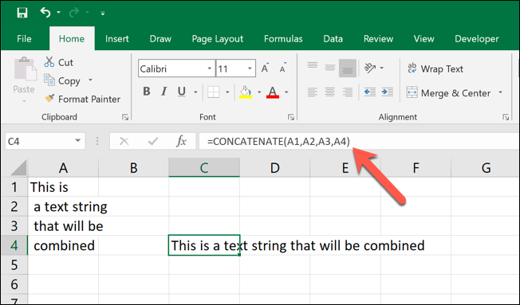Select column A header
This screenshot has height=305, width=520.
pos(63,167)
